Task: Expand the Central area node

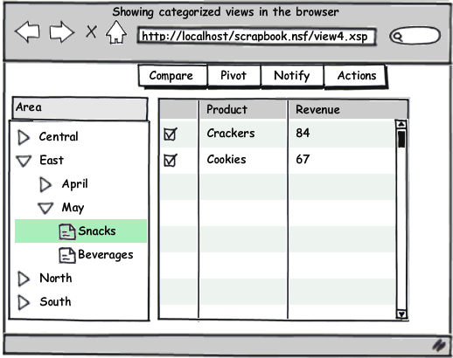Action: click(24, 137)
